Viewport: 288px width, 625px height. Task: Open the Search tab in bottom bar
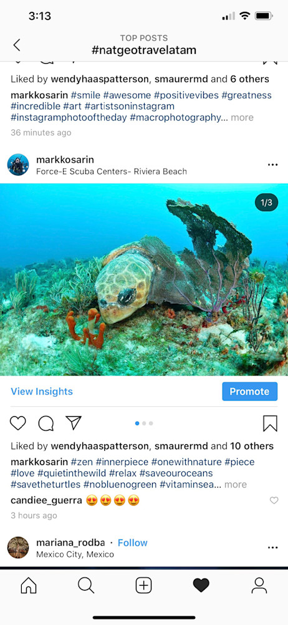[86, 586]
